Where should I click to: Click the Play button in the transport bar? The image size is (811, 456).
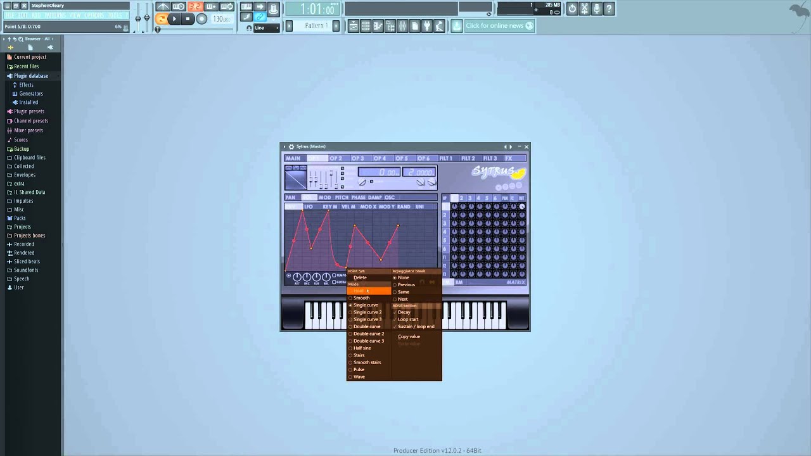coord(174,19)
